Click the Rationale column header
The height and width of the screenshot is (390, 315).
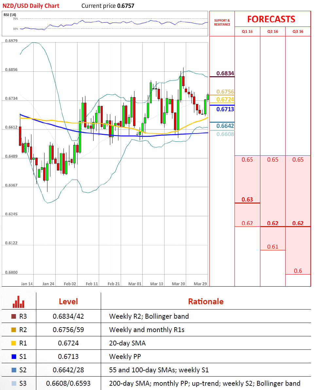click(206, 301)
